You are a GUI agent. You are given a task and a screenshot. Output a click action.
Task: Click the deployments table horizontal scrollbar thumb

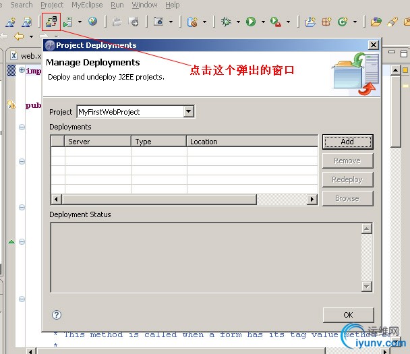[x=159, y=199]
